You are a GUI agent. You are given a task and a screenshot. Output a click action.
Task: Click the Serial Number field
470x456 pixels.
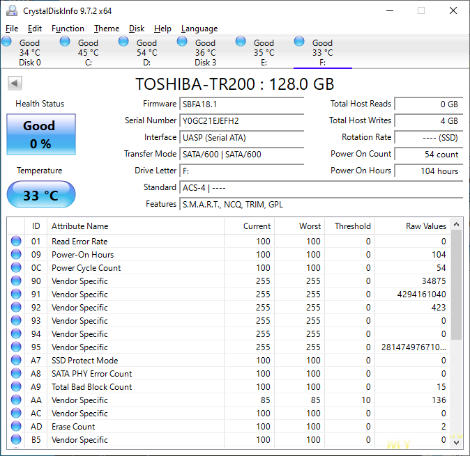click(242, 120)
